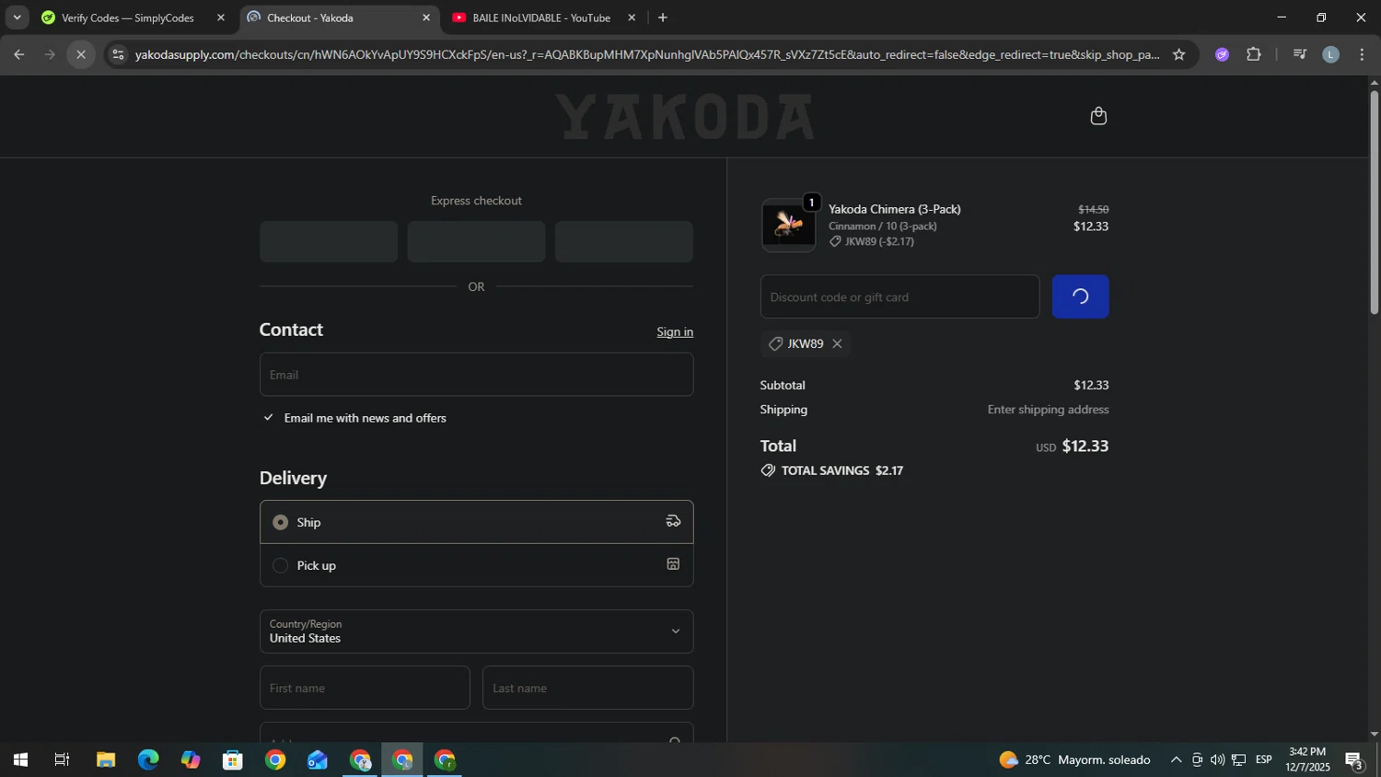Click the $12.33 total amount
The height and width of the screenshot is (777, 1381).
[x=1085, y=446]
